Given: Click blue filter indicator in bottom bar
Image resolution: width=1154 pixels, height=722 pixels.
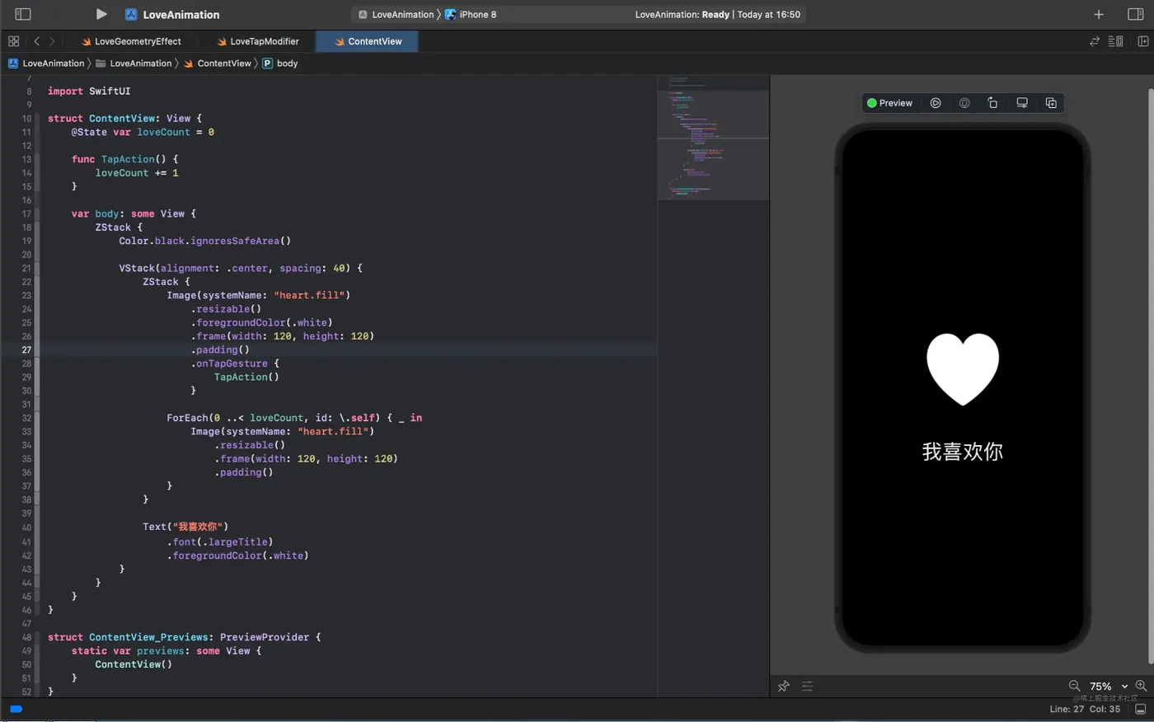Looking at the screenshot, I should pyautogui.click(x=16, y=709).
